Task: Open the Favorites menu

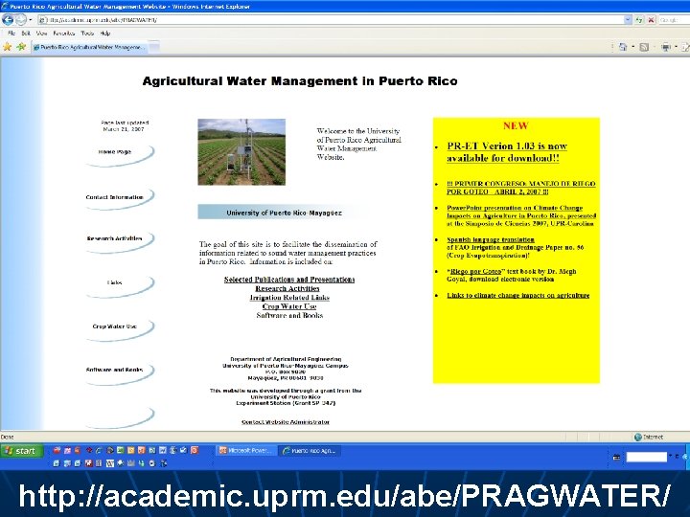Action: 64,33
